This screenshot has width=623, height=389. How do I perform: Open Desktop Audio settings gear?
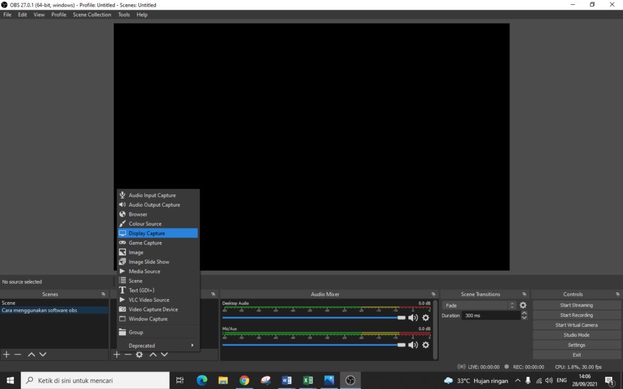[425, 317]
